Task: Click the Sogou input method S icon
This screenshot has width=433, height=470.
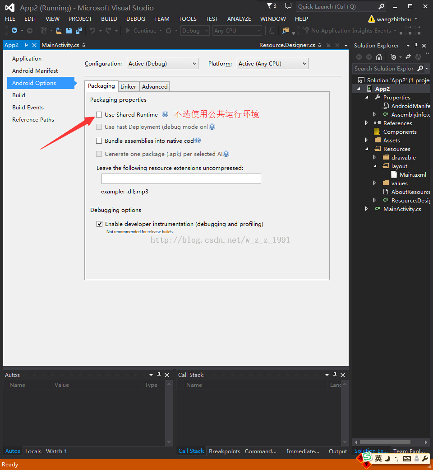Action: (366, 457)
